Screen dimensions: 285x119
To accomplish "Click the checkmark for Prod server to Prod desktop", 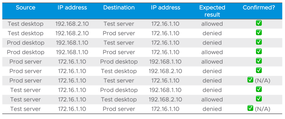I will (x=259, y=61).
